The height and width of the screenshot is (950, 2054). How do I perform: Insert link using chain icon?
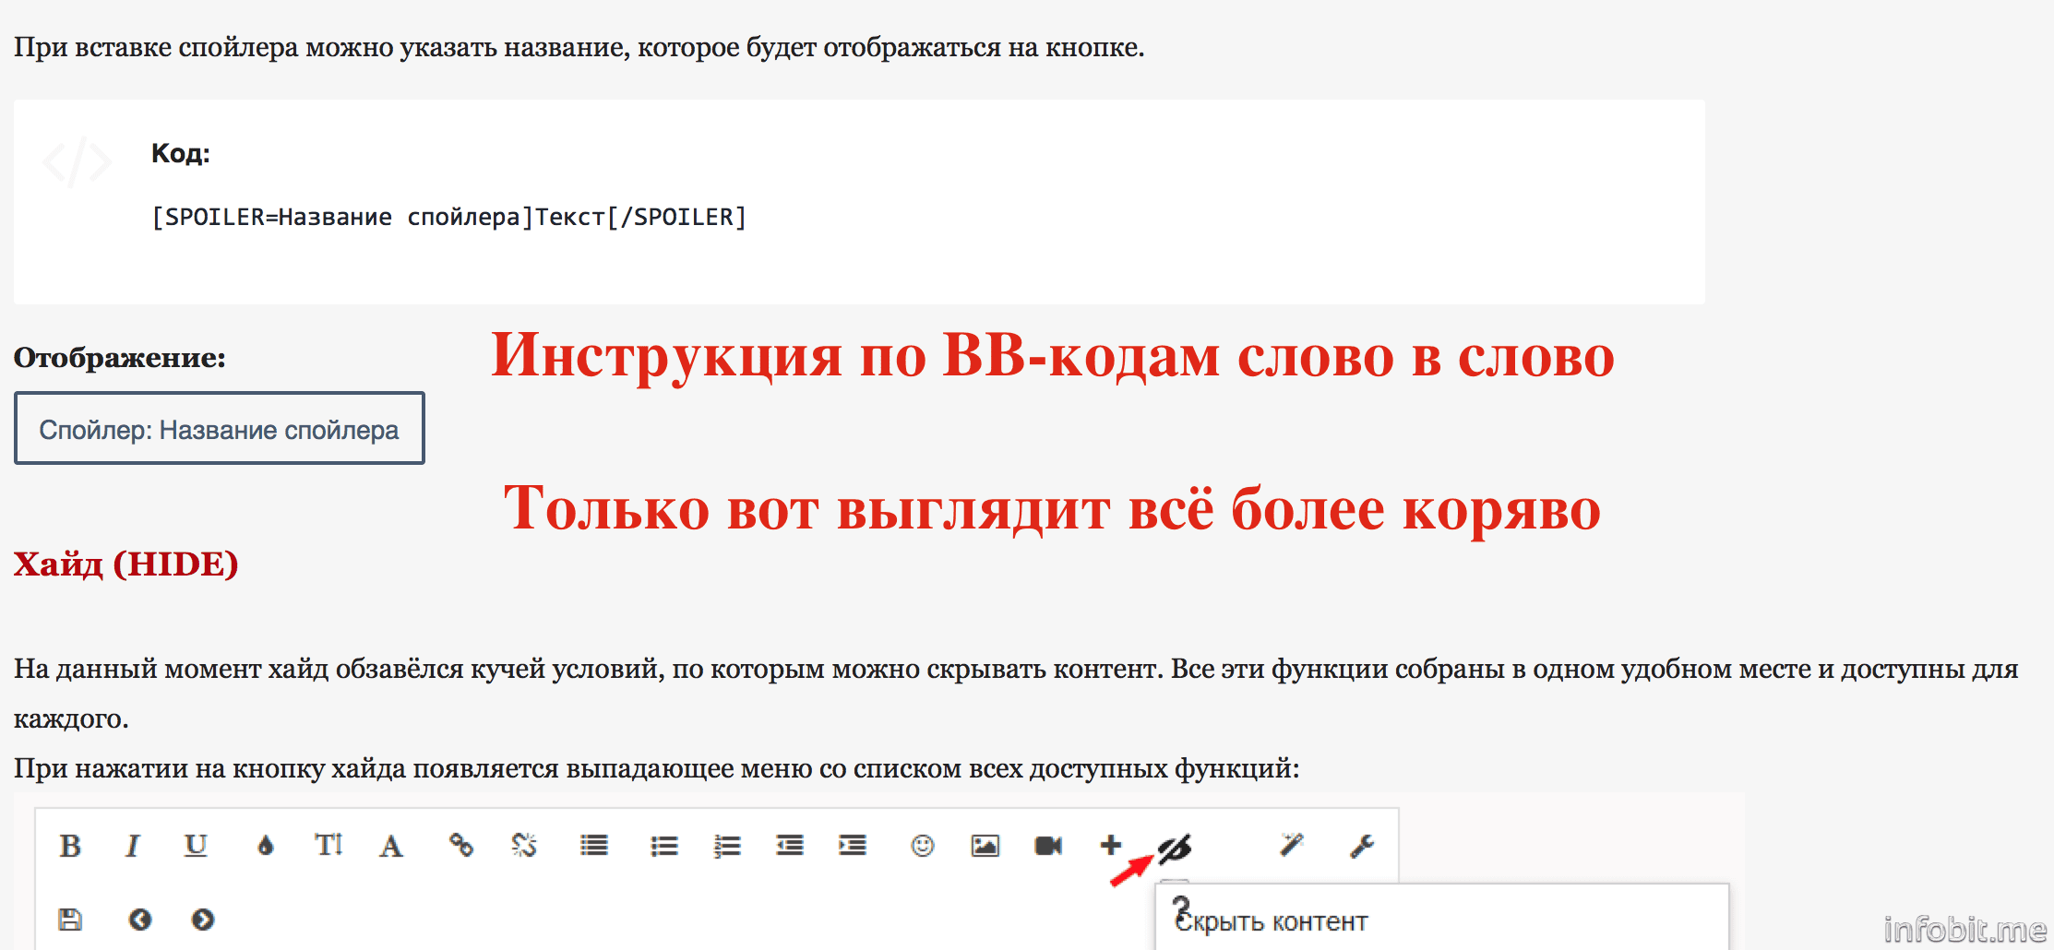point(461,846)
